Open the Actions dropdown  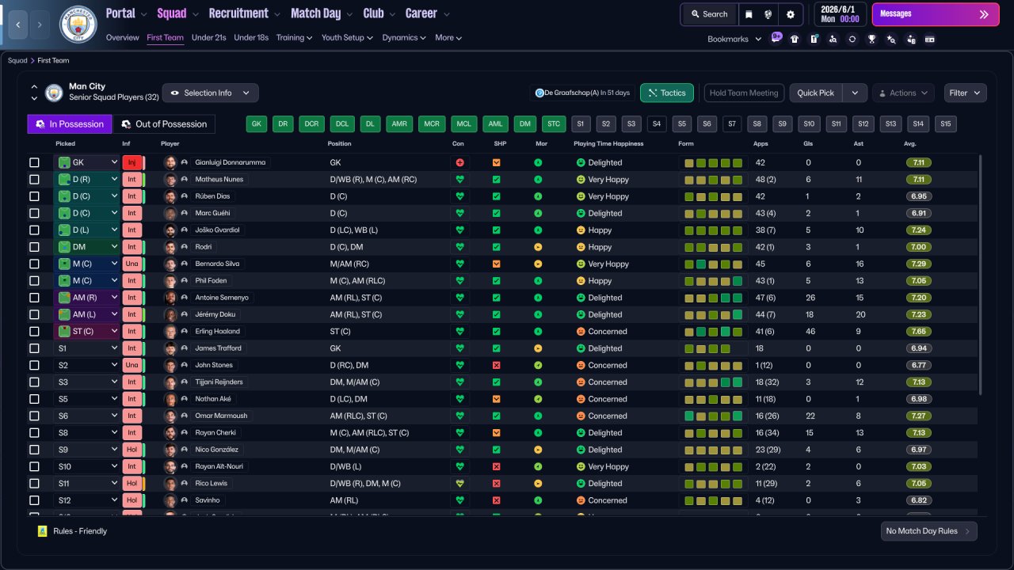tap(903, 93)
